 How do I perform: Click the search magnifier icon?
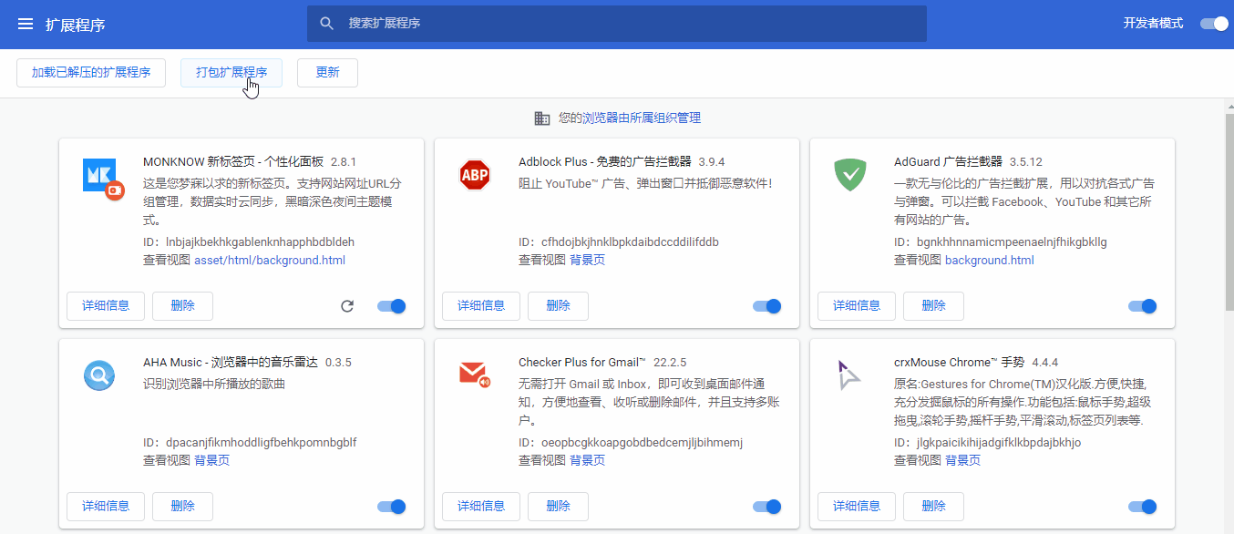point(327,23)
